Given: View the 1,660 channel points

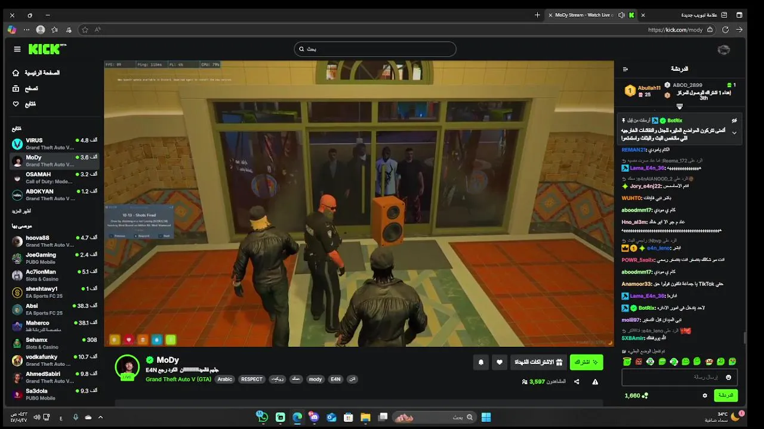Looking at the screenshot, I should coord(636,396).
